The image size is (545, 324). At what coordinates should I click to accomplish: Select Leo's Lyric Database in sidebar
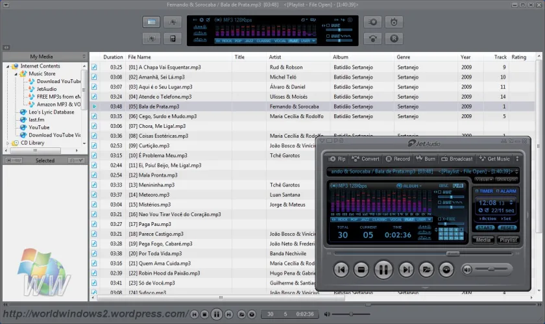click(x=51, y=112)
